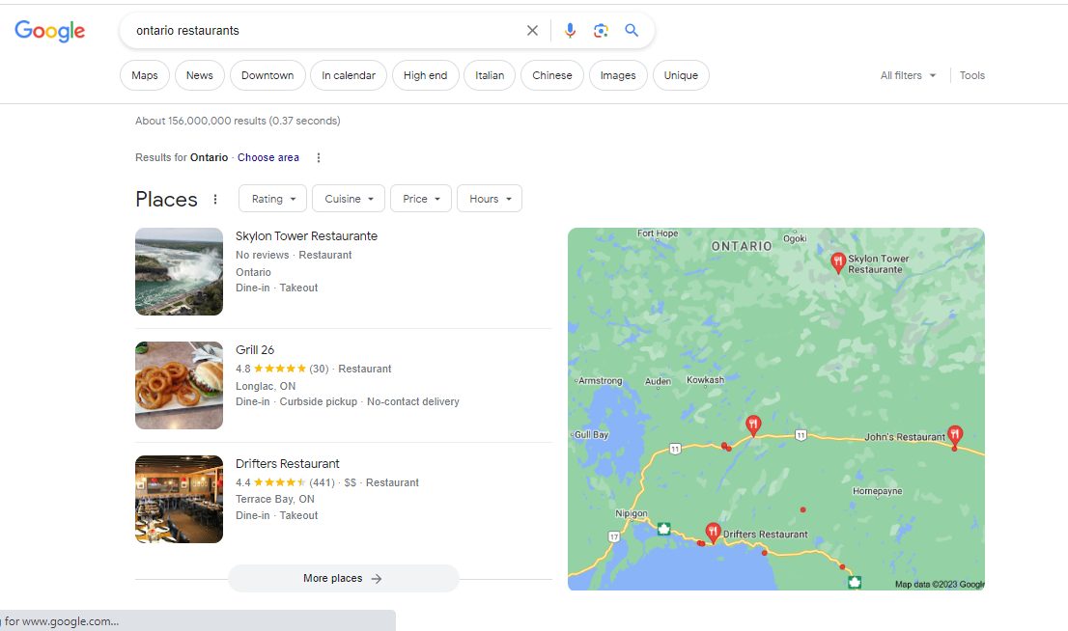This screenshot has width=1068, height=631.
Task: Click the Nipigon label on the map
Action: (632, 513)
